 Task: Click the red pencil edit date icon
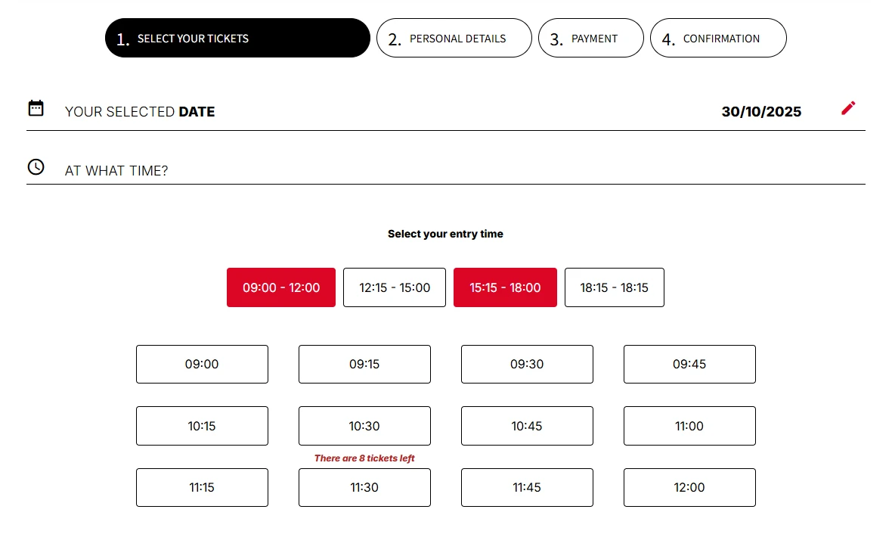tap(848, 108)
